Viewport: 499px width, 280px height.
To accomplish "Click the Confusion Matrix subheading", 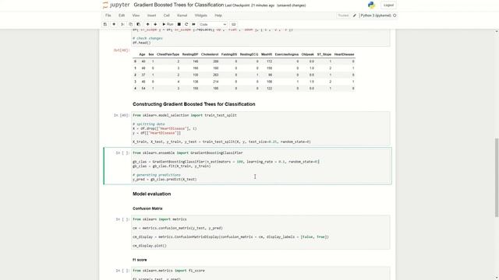I will pyautogui.click(x=147, y=208).
